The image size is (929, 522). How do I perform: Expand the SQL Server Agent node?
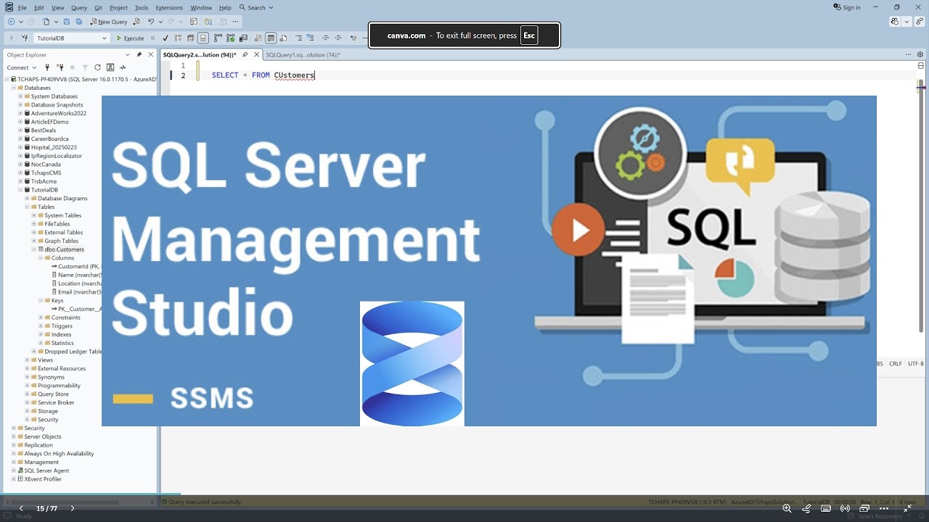pyautogui.click(x=13, y=471)
